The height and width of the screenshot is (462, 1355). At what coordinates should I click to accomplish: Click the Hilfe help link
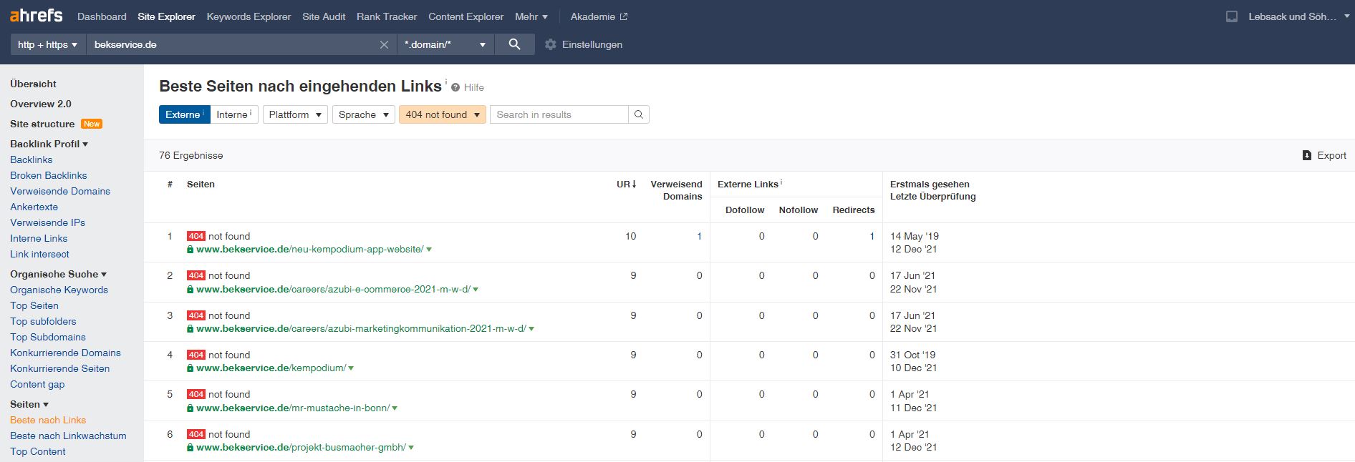coord(473,87)
